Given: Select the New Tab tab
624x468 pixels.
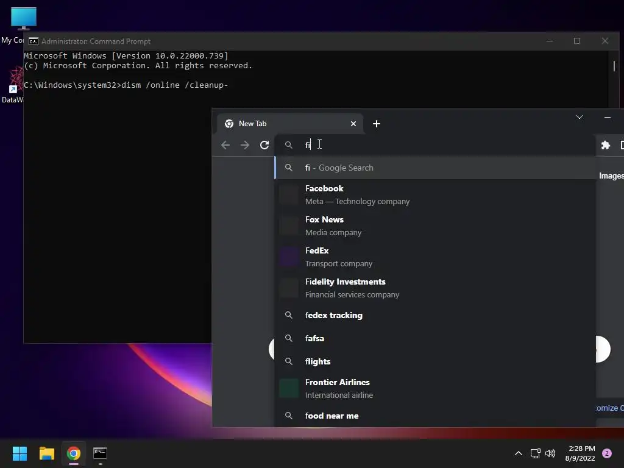Looking at the screenshot, I should click(x=289, y=124).
